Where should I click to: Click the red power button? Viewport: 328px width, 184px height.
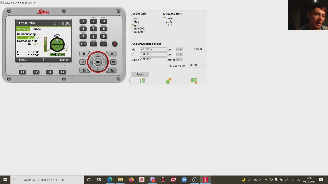(x=115, y=44)
